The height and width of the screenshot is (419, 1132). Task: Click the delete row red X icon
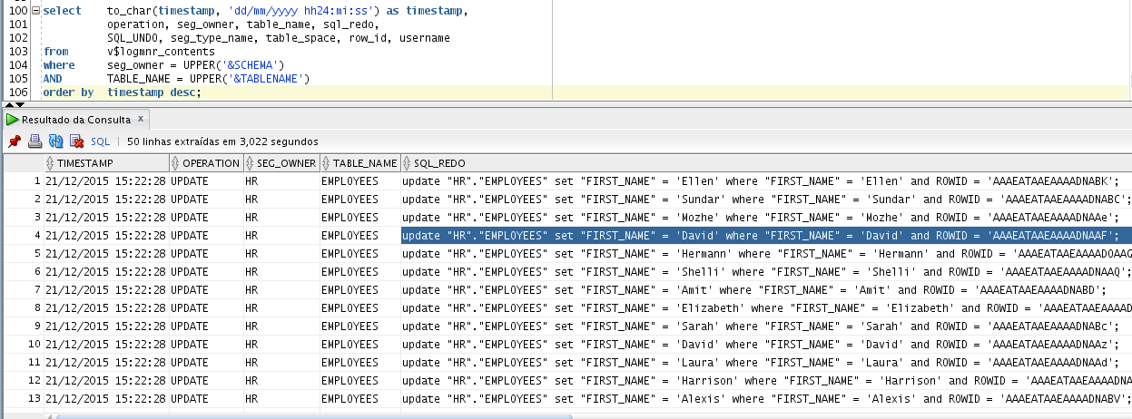point(76,141)
